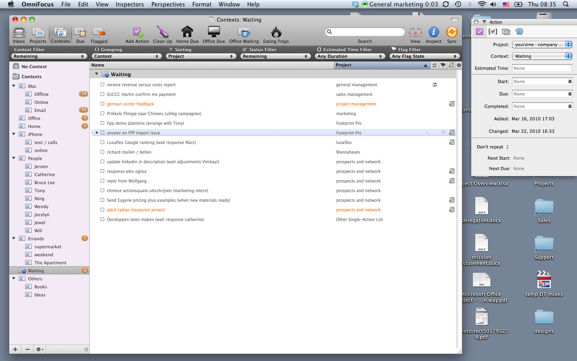Show the Flagged perspective

[99, 35]
